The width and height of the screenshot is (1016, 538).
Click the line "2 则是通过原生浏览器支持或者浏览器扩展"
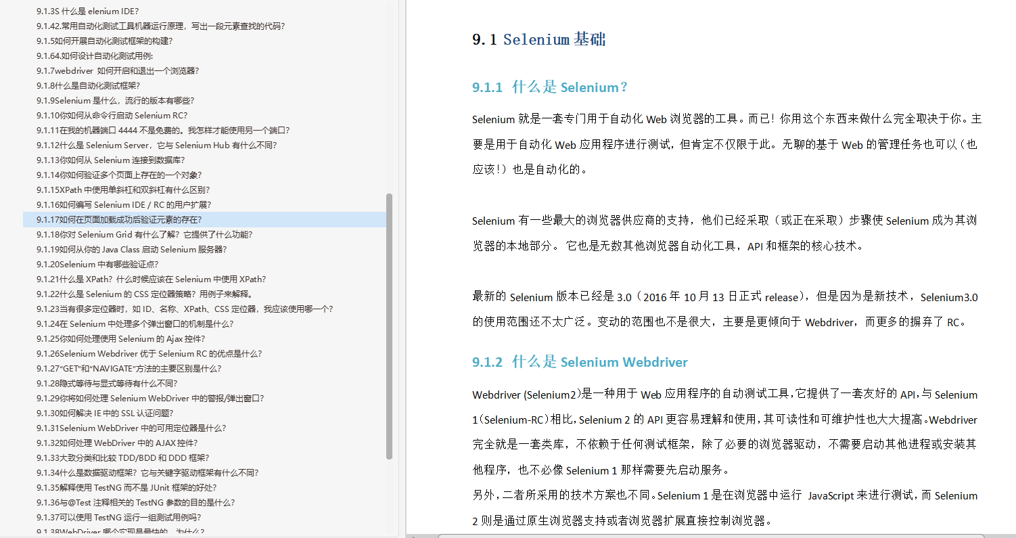pyautogui.click(x=622, y=520)
